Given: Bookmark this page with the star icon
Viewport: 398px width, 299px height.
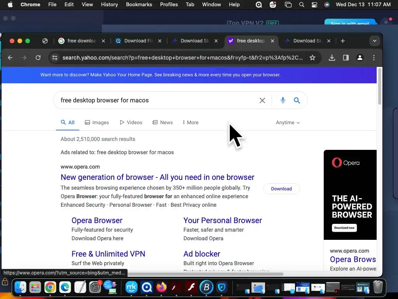Looking at the screenshot, I should pyautogui.click(x=312, y=58).
